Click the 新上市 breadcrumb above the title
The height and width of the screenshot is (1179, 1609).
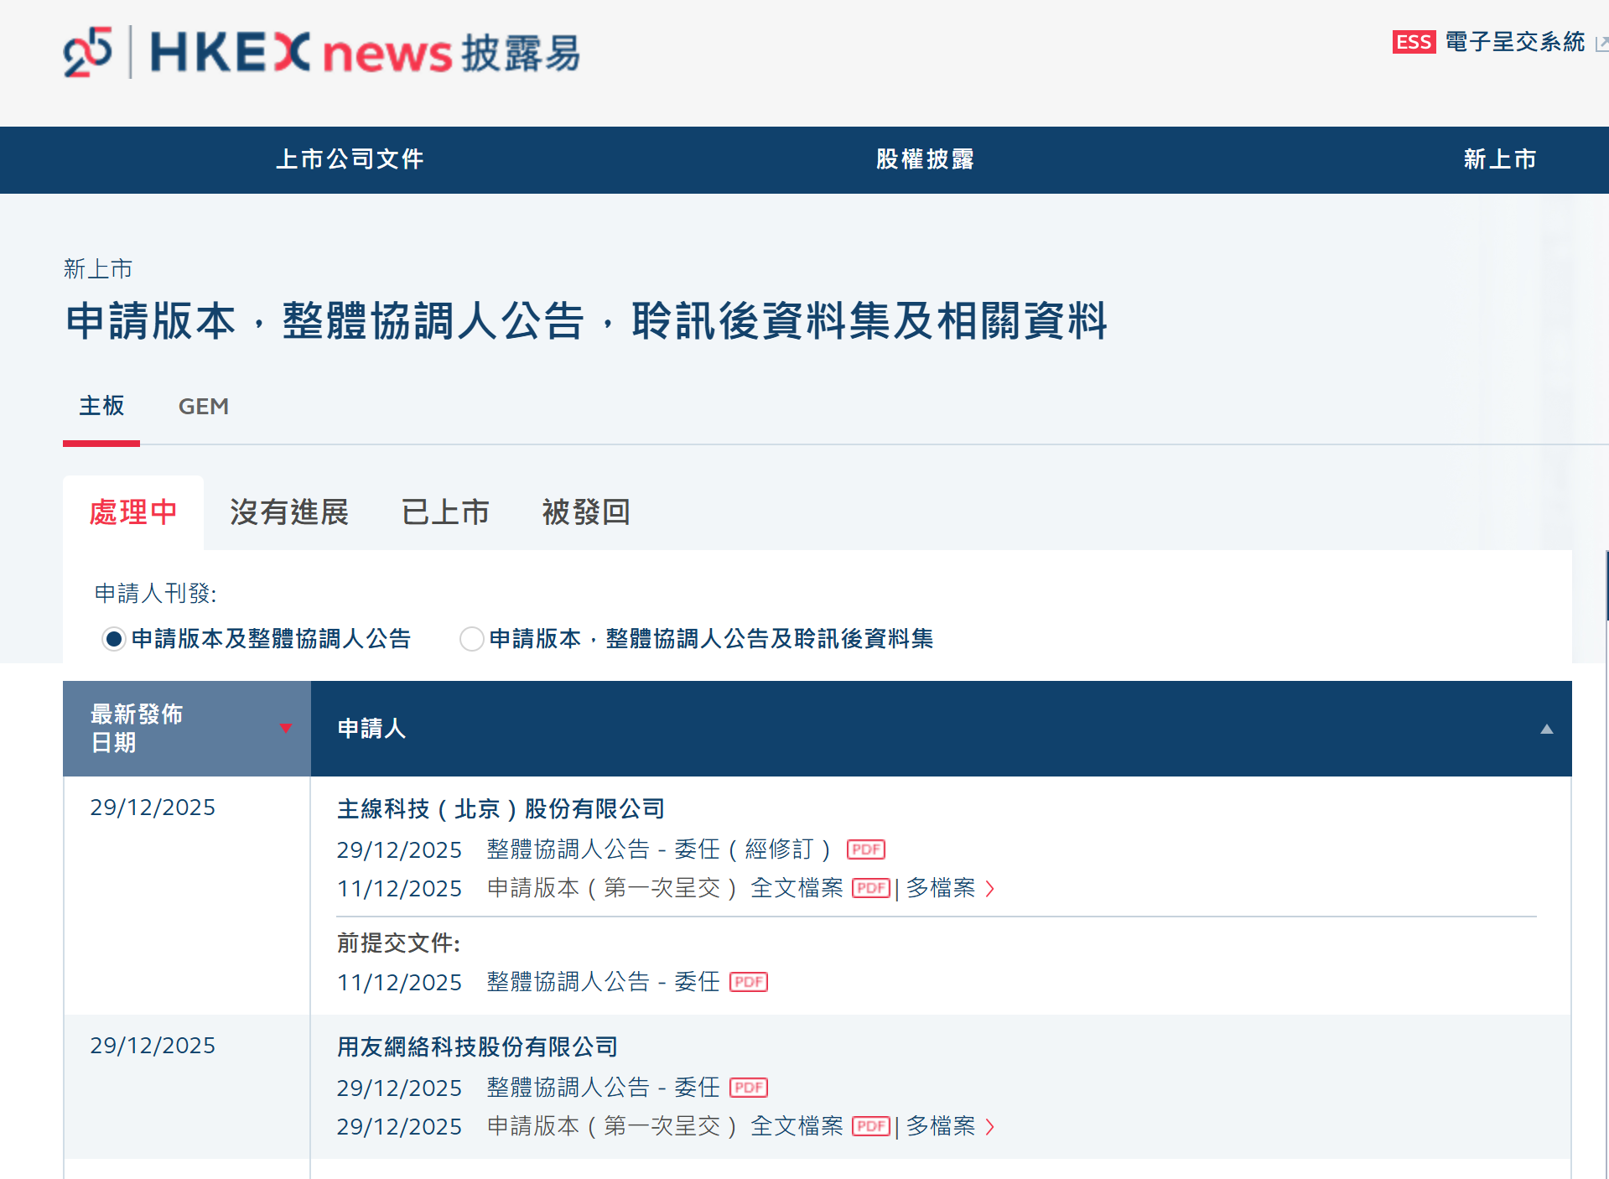98,269
